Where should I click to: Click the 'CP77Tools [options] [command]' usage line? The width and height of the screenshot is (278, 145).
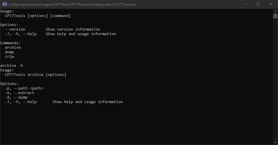click(38, 16)
